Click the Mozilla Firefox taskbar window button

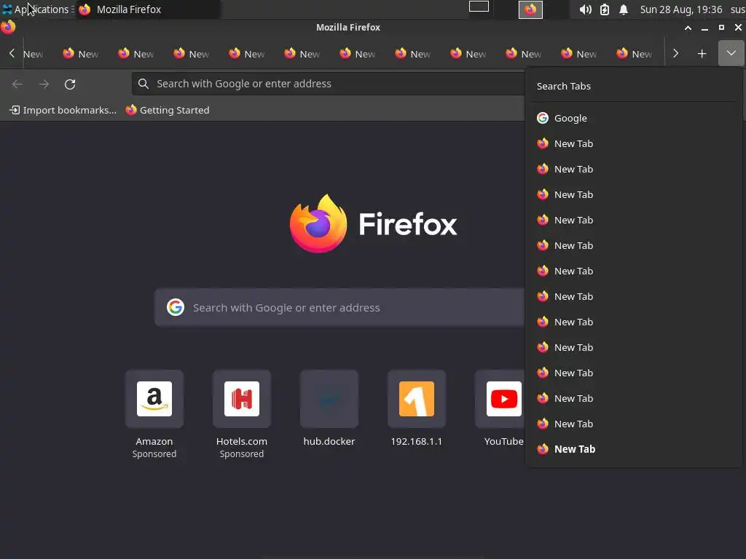(x=147, y=9)
